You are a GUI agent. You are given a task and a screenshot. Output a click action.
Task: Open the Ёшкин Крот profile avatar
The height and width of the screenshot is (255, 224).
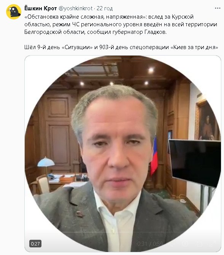point(14,12)
